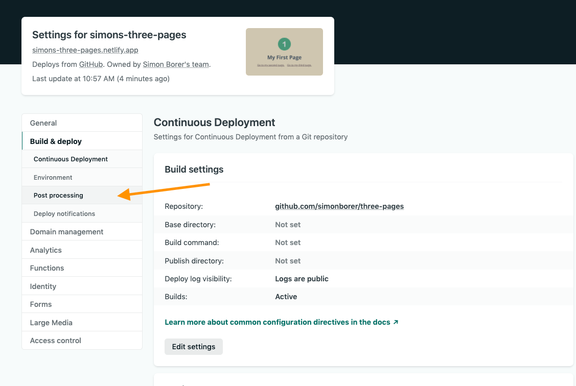Follow the GitHub deploy source link

(x=91, y=64)
